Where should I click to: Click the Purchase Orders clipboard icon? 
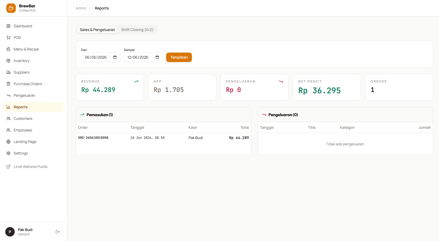(8, 84)
